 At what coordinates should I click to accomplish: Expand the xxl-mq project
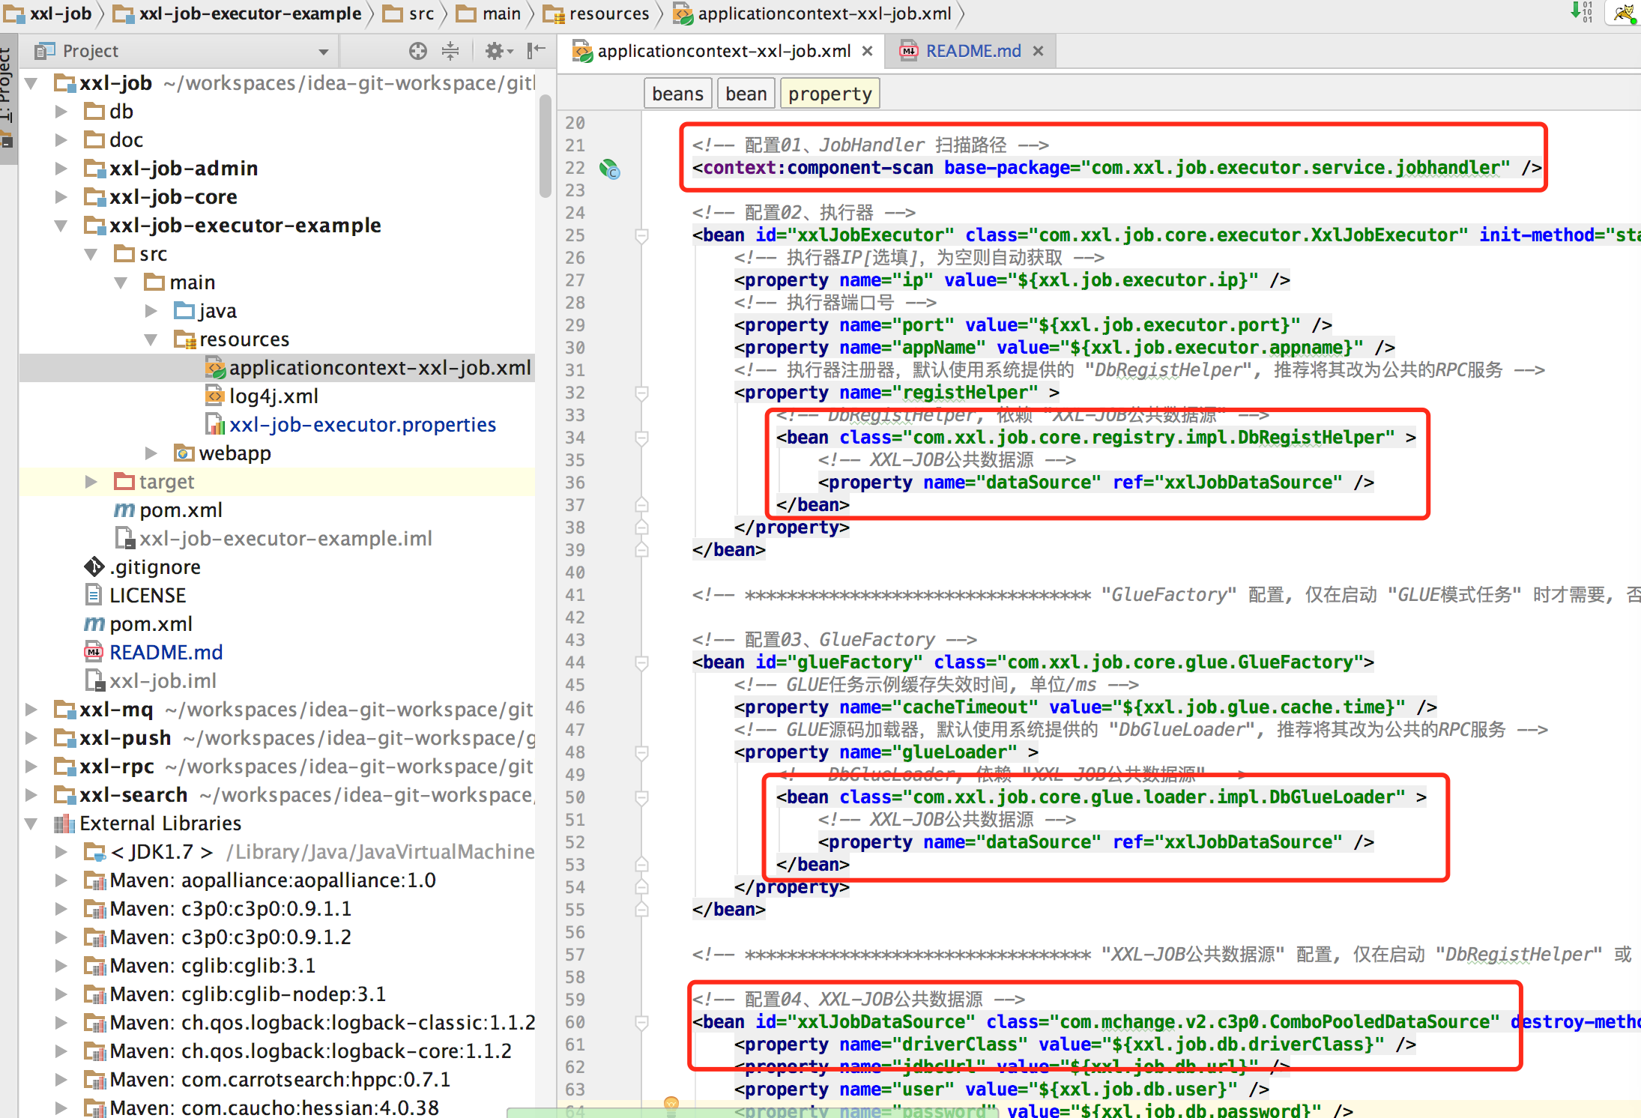(31, 710)
